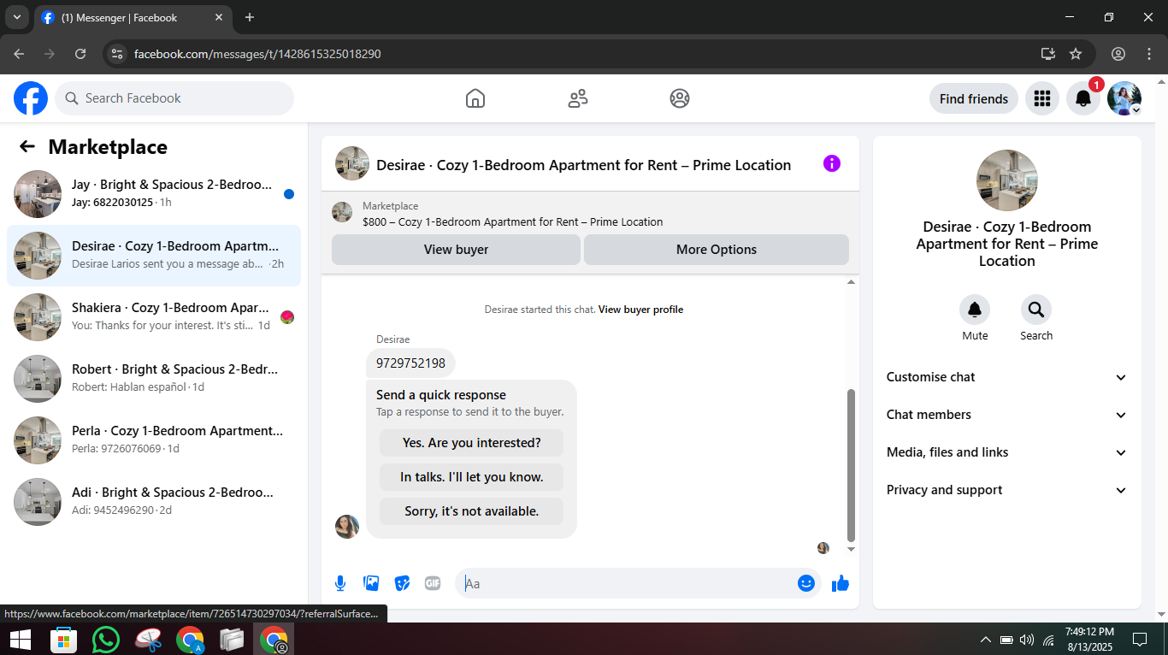Go back from Marketplace with the arrow

(27, 146)
